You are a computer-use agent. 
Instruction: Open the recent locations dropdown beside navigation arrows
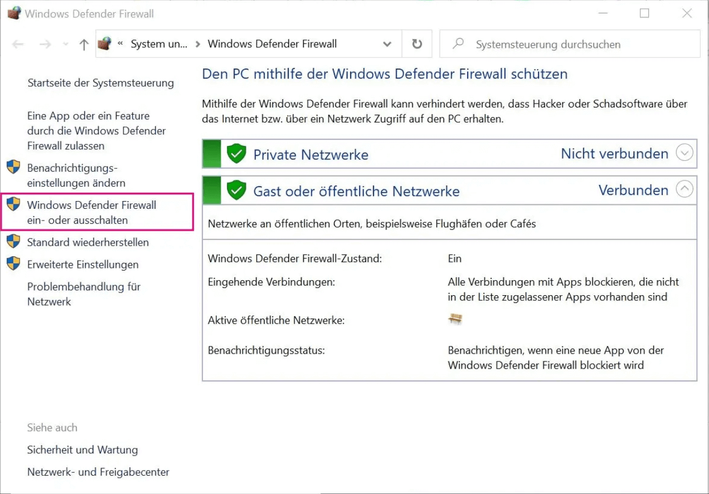pos(65,43)
